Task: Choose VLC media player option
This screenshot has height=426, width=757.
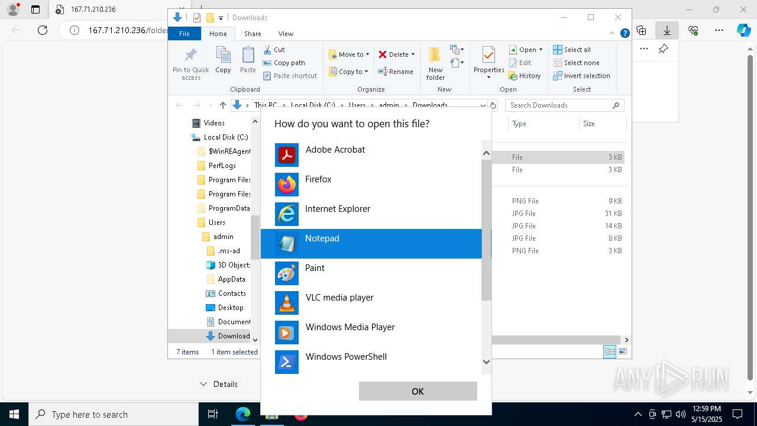Action: tap(371, 303)
